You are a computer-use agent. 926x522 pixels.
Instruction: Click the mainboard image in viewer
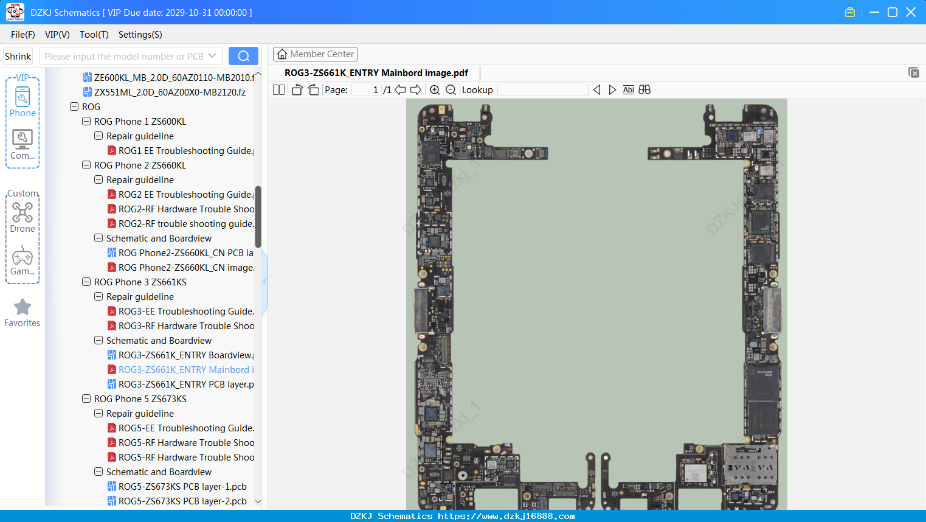point(596,304)
